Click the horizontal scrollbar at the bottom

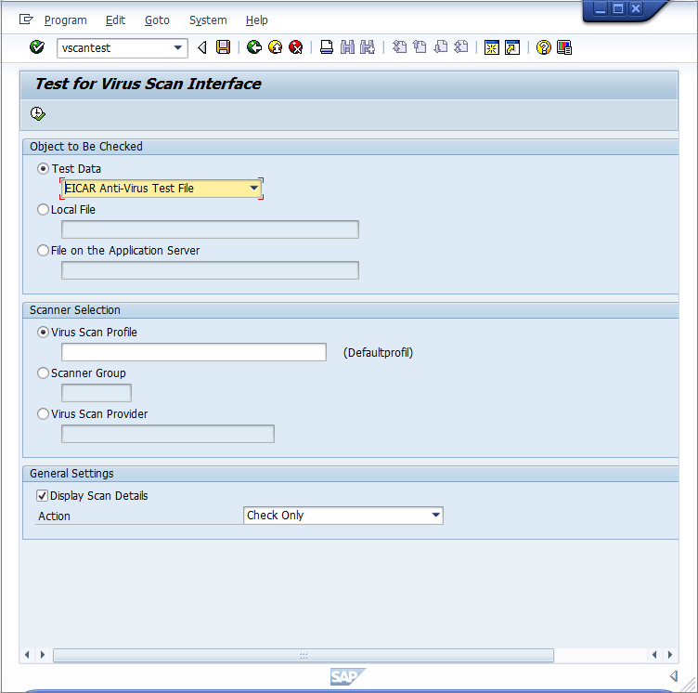pyautogui.click(x=303, y=655)
